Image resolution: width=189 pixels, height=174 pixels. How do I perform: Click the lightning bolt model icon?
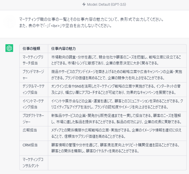(x=84, y=5)
